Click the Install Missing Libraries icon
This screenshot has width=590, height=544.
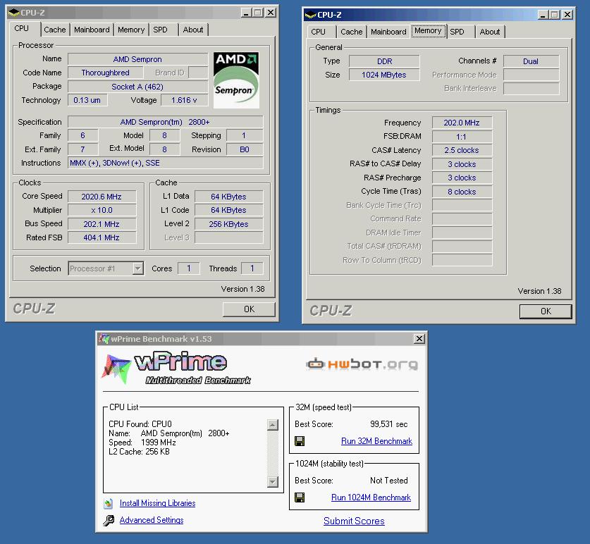click(x=109, y=503)
